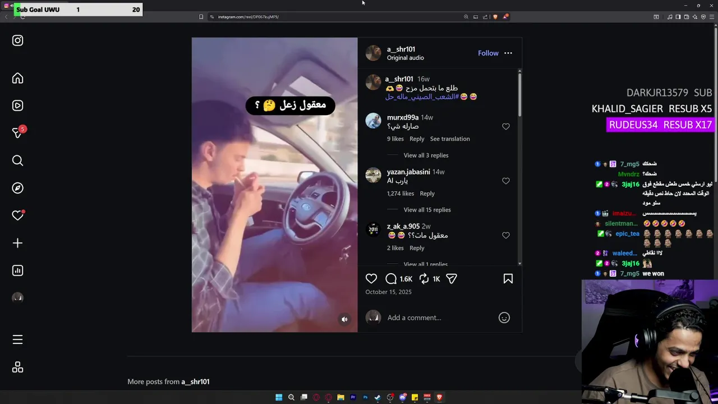The image size is (718, 404).
Task: Open the Brave Shields lion icon
Action: point(495,17)
